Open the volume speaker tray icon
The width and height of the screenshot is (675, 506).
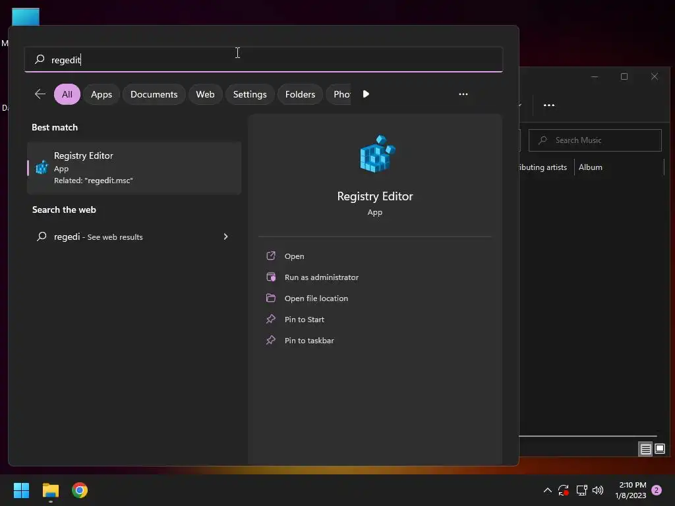coord(598,490)
